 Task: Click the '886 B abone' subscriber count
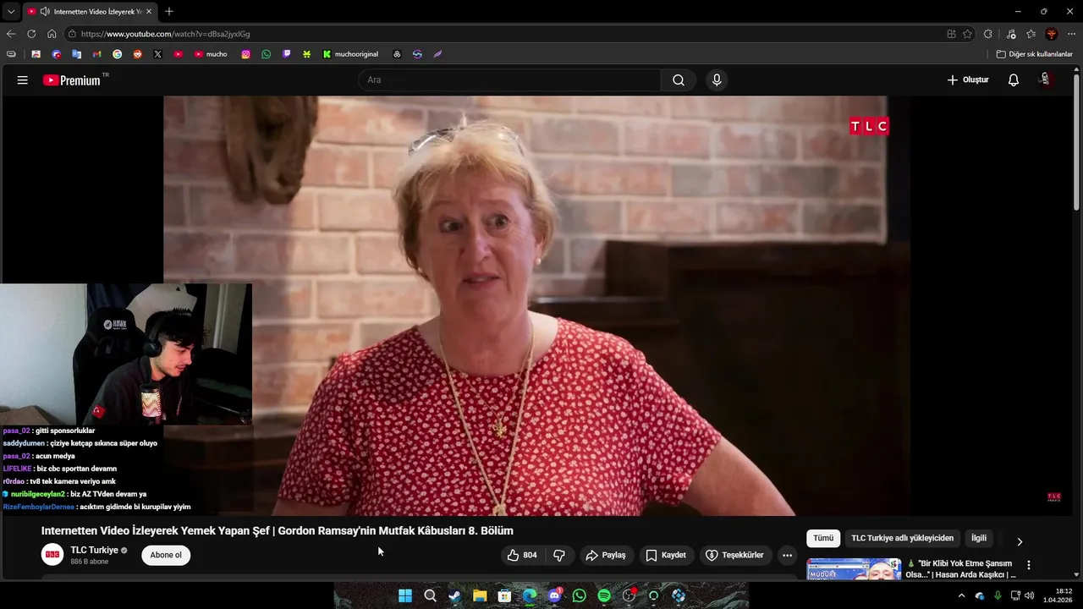[x=89, y=562]
